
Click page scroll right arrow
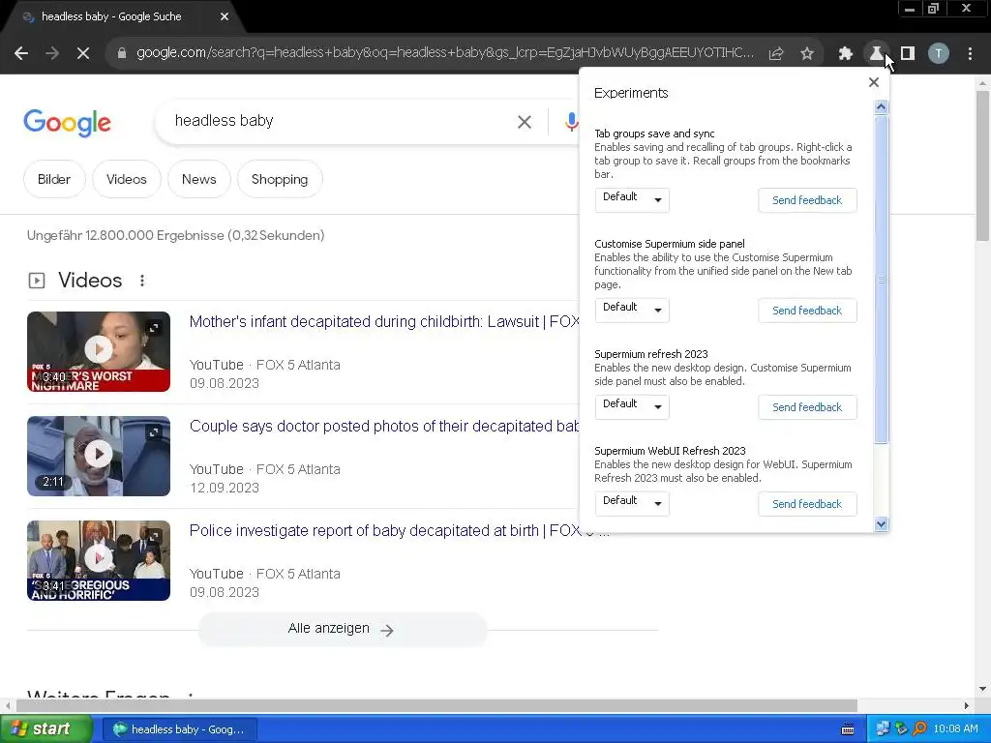967,705
